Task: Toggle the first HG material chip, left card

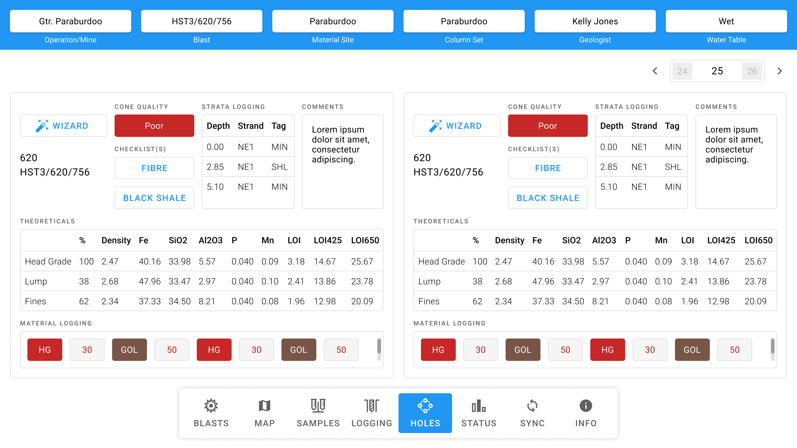Action: 45,350
